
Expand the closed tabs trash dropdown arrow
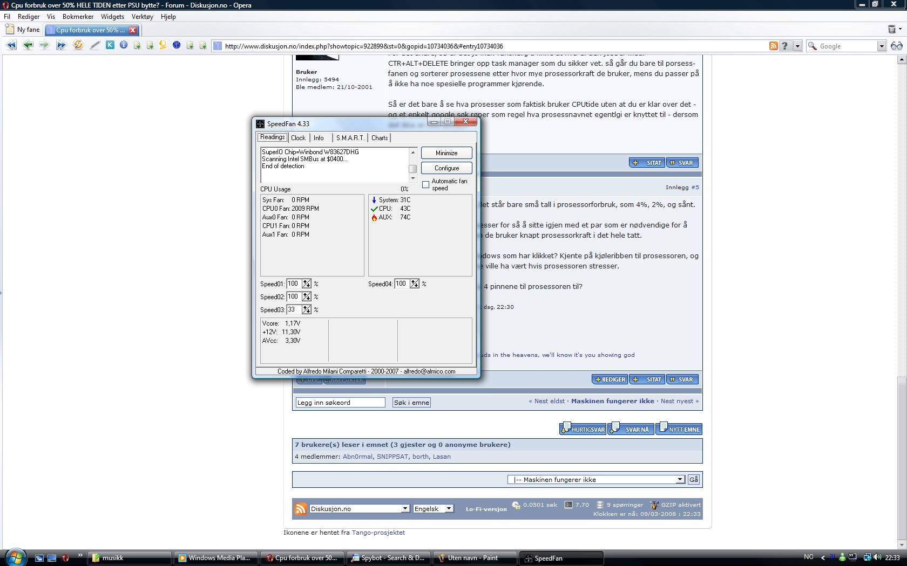pyautogui.click(x=901, y=29)
